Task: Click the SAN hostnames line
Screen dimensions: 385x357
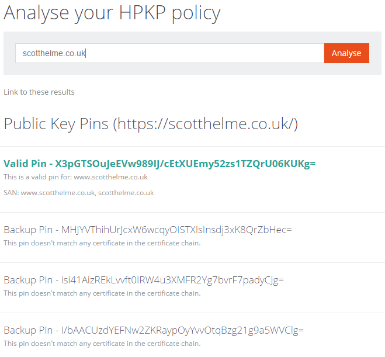Action: click(78, 192)
